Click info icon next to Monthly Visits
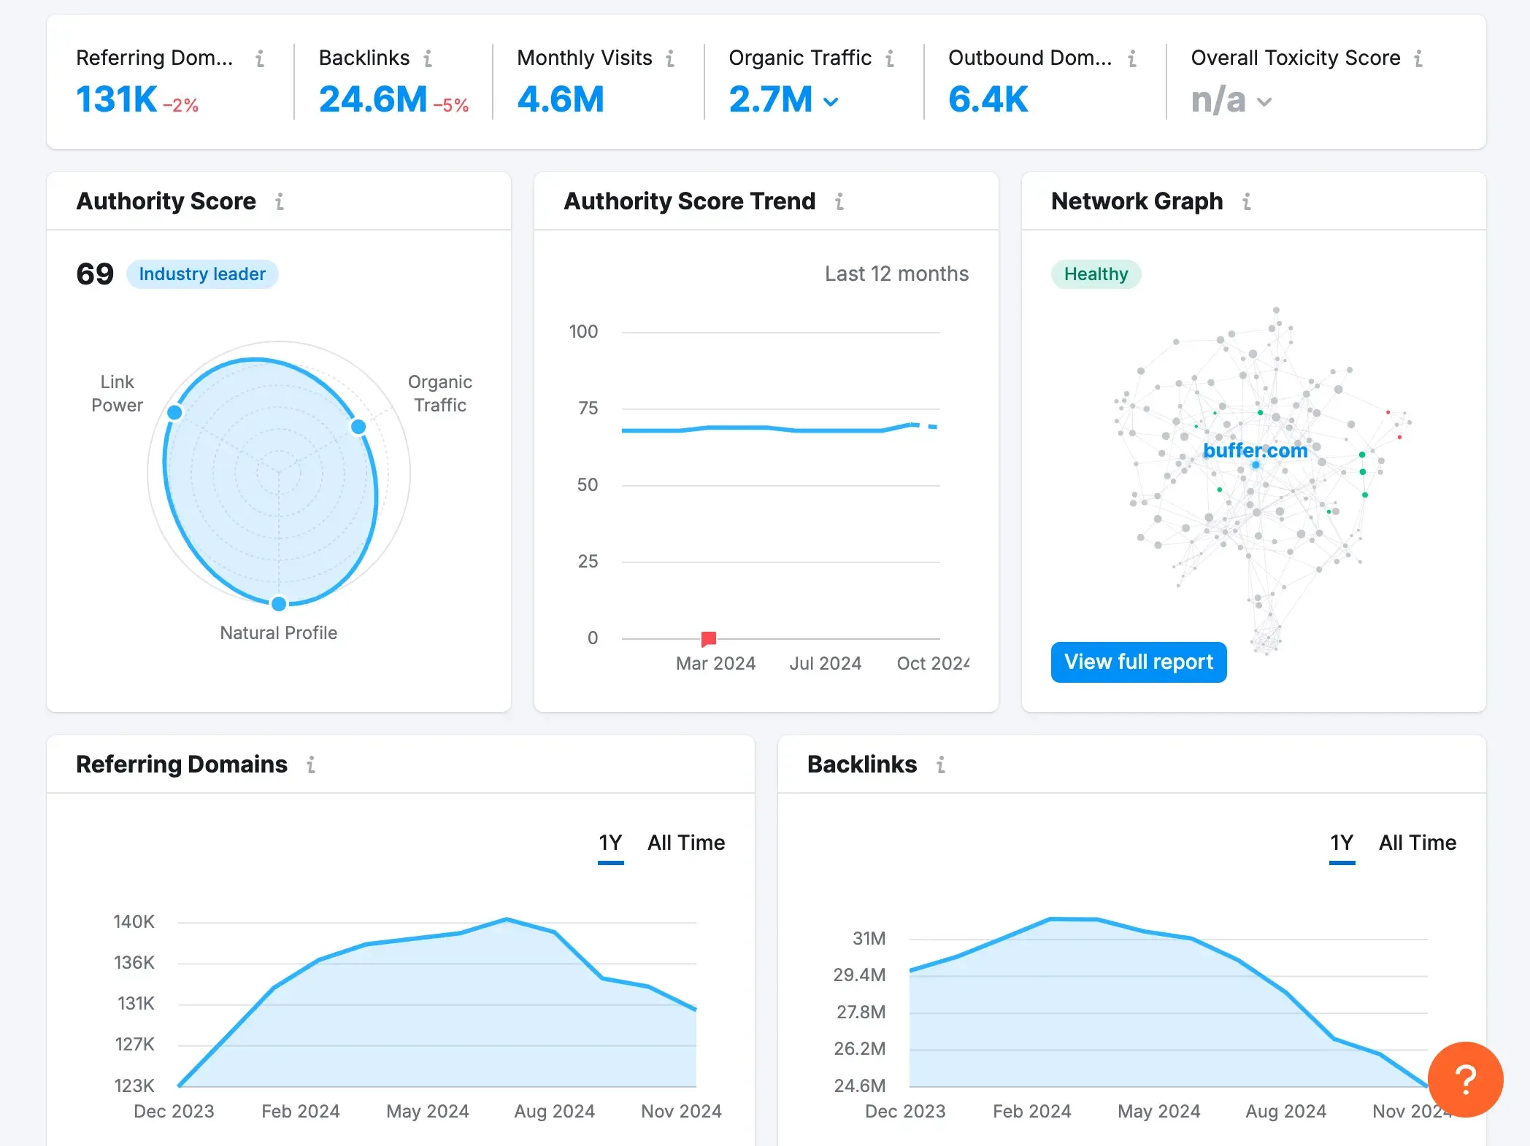This screenshot has height=1146, width=1530. tap(669, 58)
